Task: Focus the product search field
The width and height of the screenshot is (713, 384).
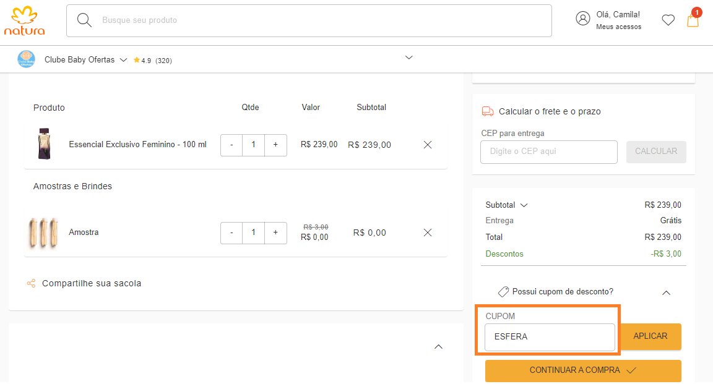Action: 309,20
